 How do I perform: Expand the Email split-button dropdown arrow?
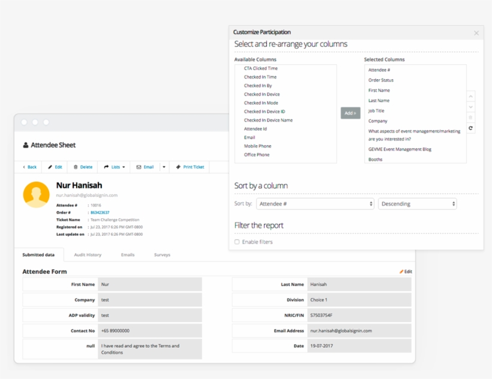coord(164,167)
